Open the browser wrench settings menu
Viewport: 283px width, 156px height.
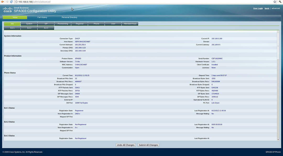(280, 2)
